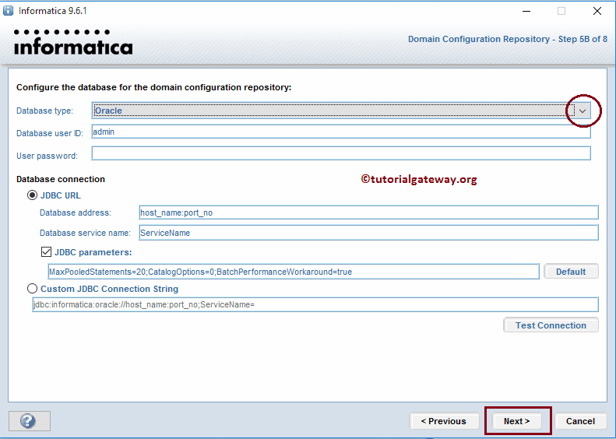Edit the Database service name field
616x439 pixels.
[368, 233]
